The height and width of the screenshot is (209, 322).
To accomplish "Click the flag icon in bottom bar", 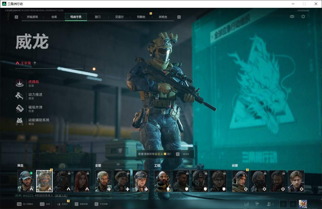I will [x=257, y=204].
